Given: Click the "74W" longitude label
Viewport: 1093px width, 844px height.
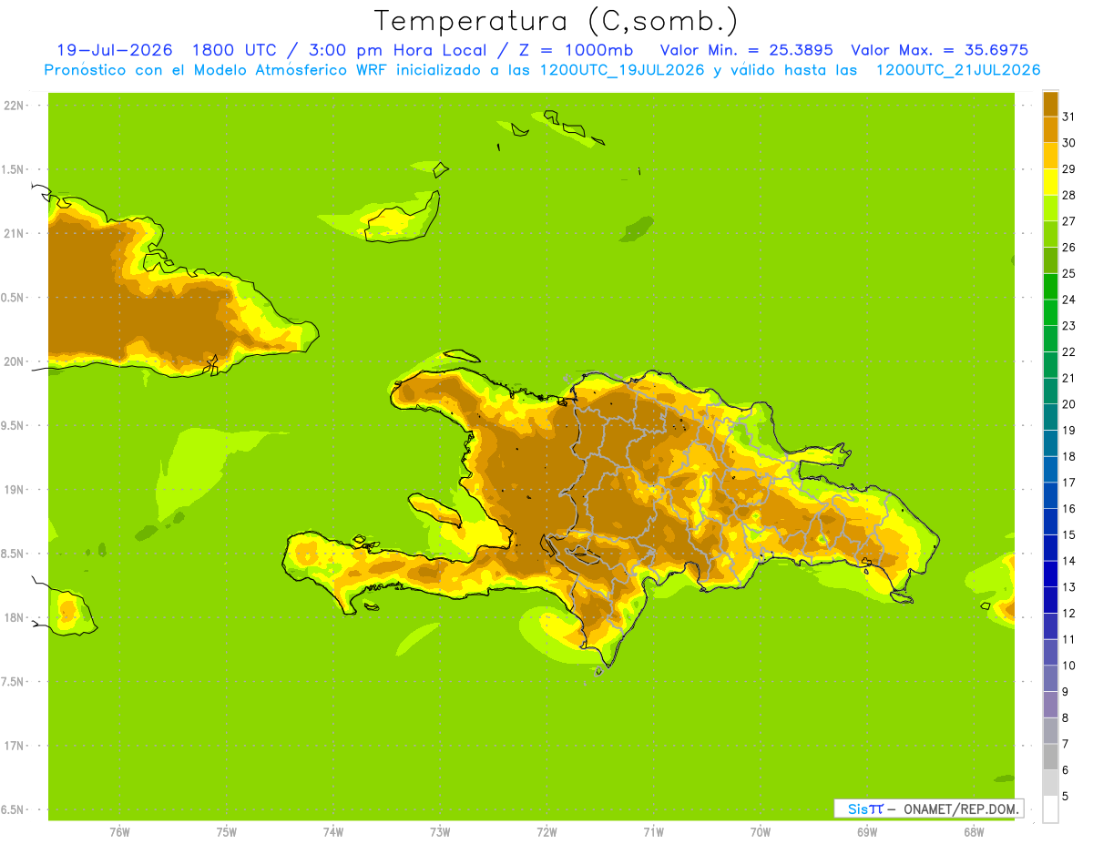Looking at the screenshot, I should 333,831.
